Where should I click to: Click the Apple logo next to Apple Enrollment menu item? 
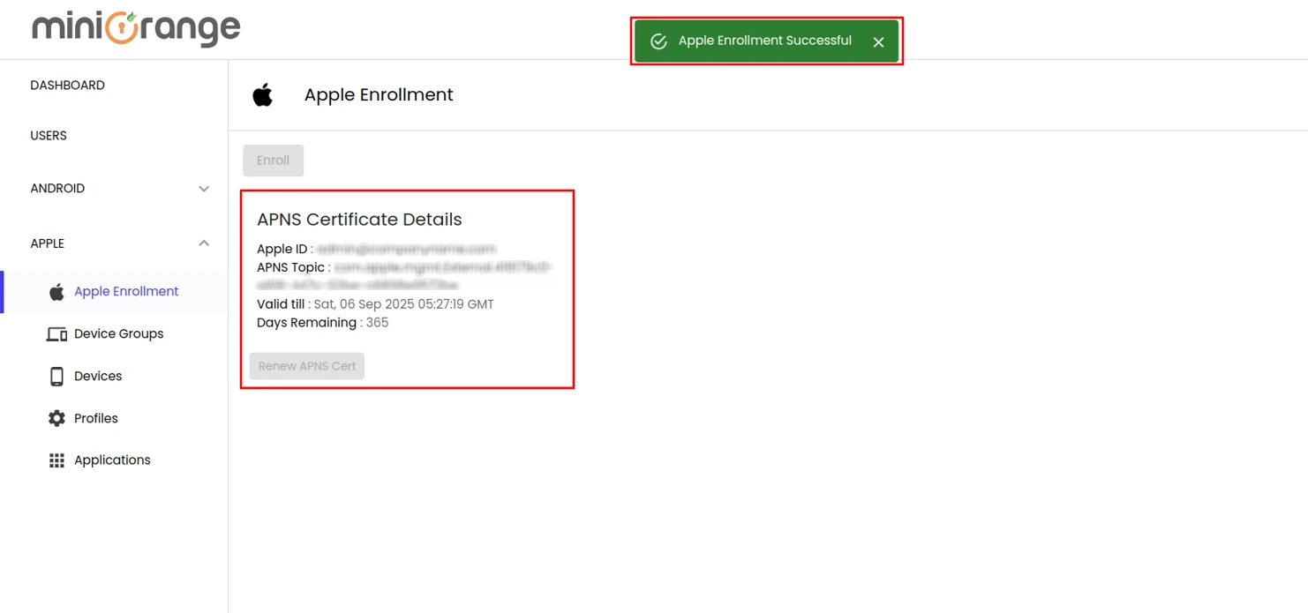[x=56, y=291]
